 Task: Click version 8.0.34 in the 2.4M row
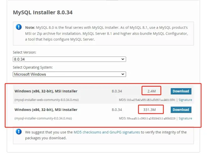click(x=117, y=91)
